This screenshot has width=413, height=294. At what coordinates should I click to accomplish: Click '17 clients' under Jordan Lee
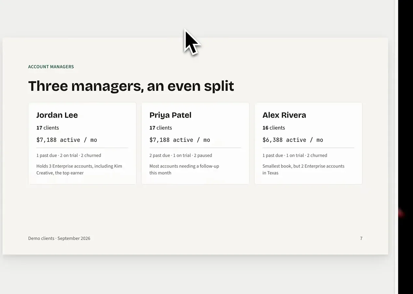click(48, 128)
